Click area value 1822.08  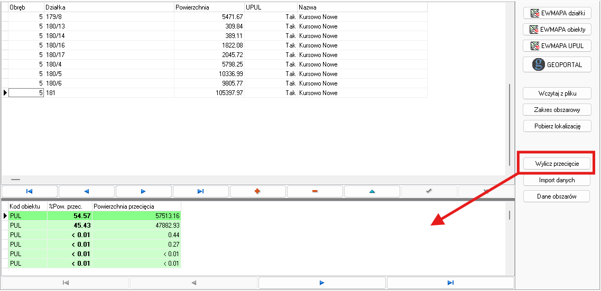tap(209, 45)
